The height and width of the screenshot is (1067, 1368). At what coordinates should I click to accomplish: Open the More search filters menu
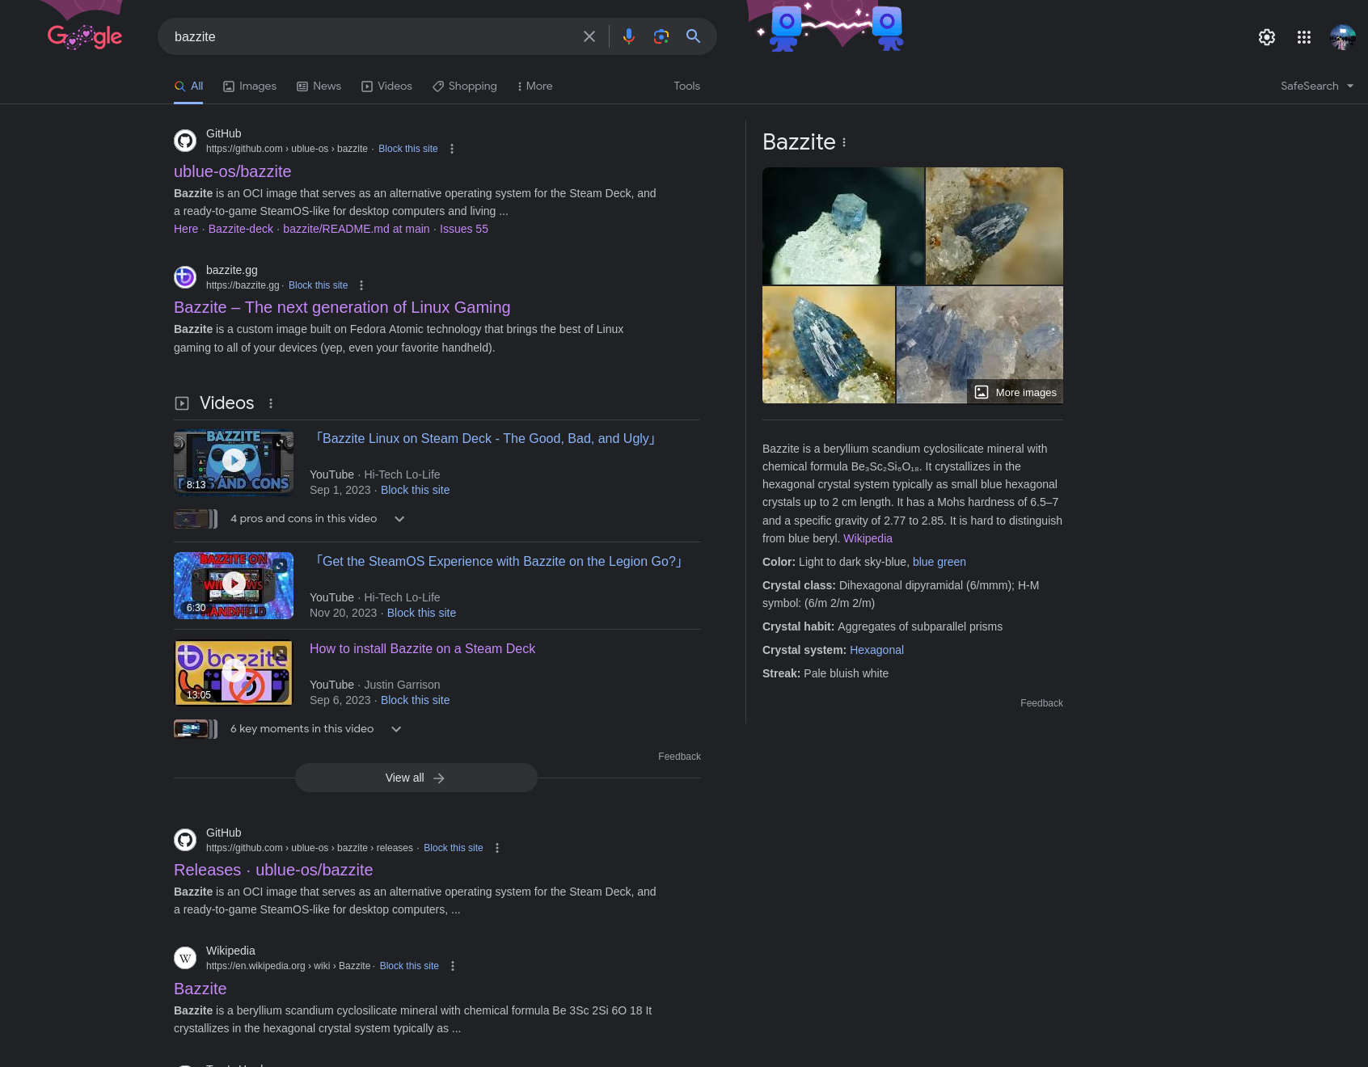[x=535, y=86]
